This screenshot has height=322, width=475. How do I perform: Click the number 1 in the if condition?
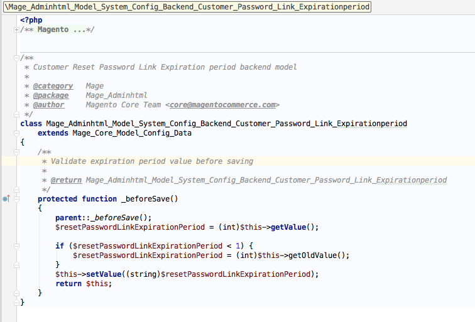pos(237,246)
